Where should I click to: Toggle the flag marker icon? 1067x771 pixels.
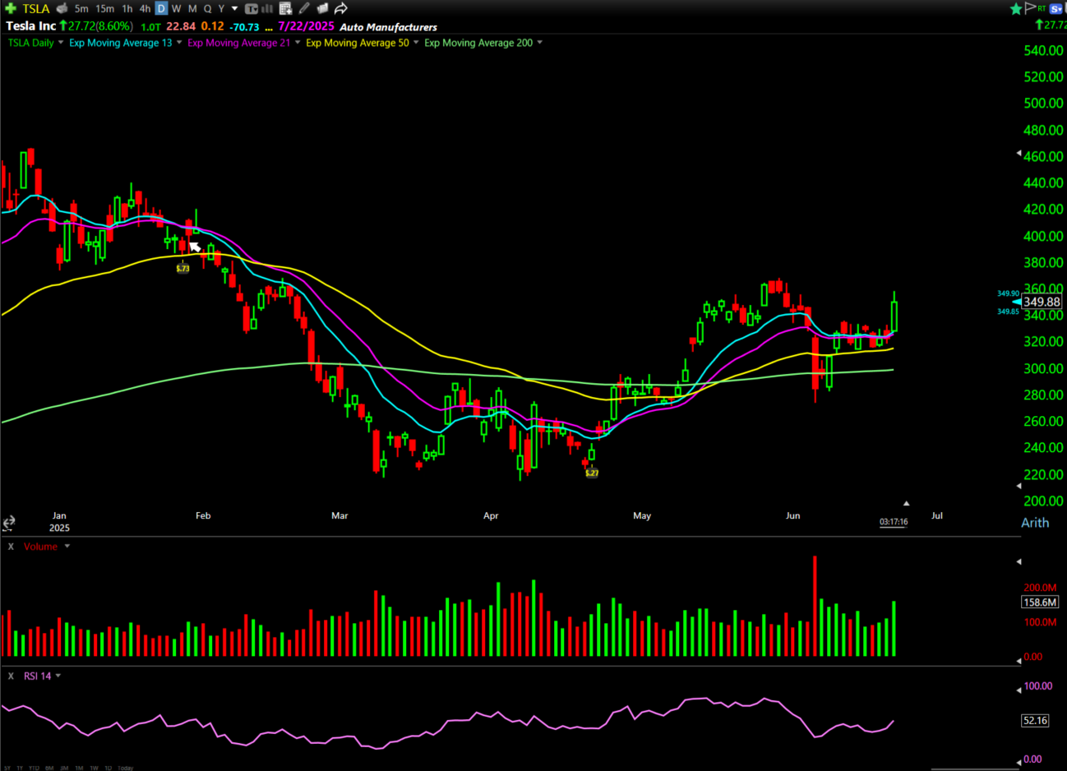tap(1030, 8)
